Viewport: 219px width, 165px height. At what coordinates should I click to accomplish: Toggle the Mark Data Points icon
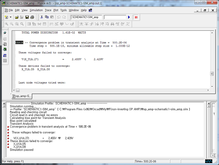point(67,24)
